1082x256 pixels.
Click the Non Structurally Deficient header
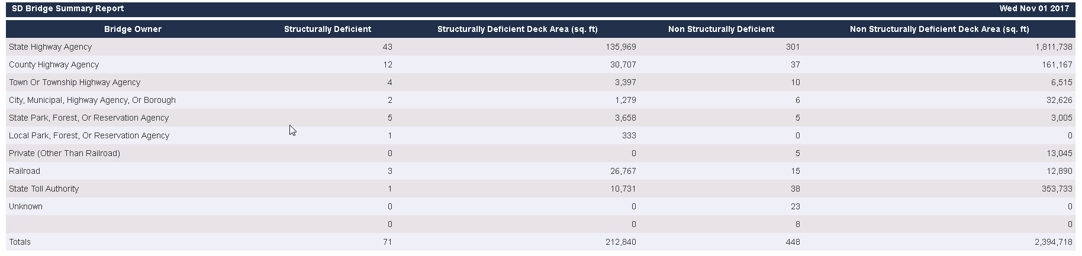[721, 29]
